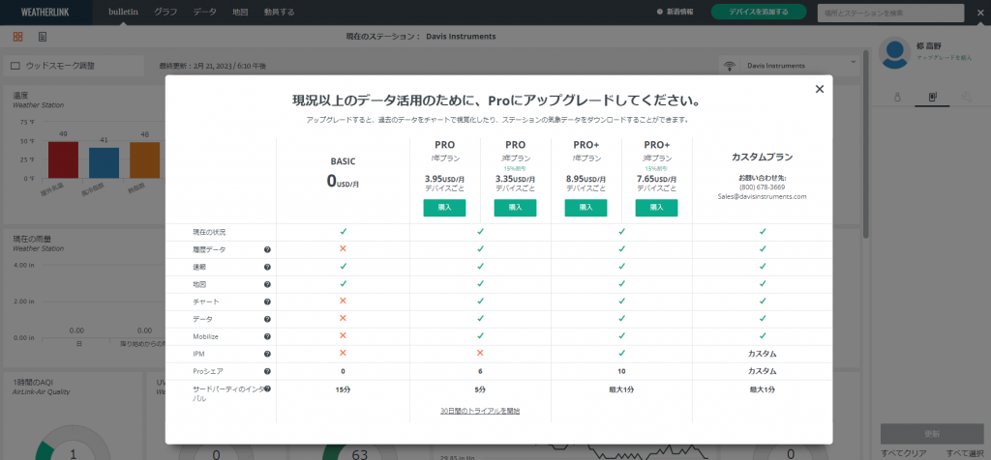991x460 pixels.
Task: Click the カスタムプラン heading
Action: pyautogui.click(x=763, y=157)
